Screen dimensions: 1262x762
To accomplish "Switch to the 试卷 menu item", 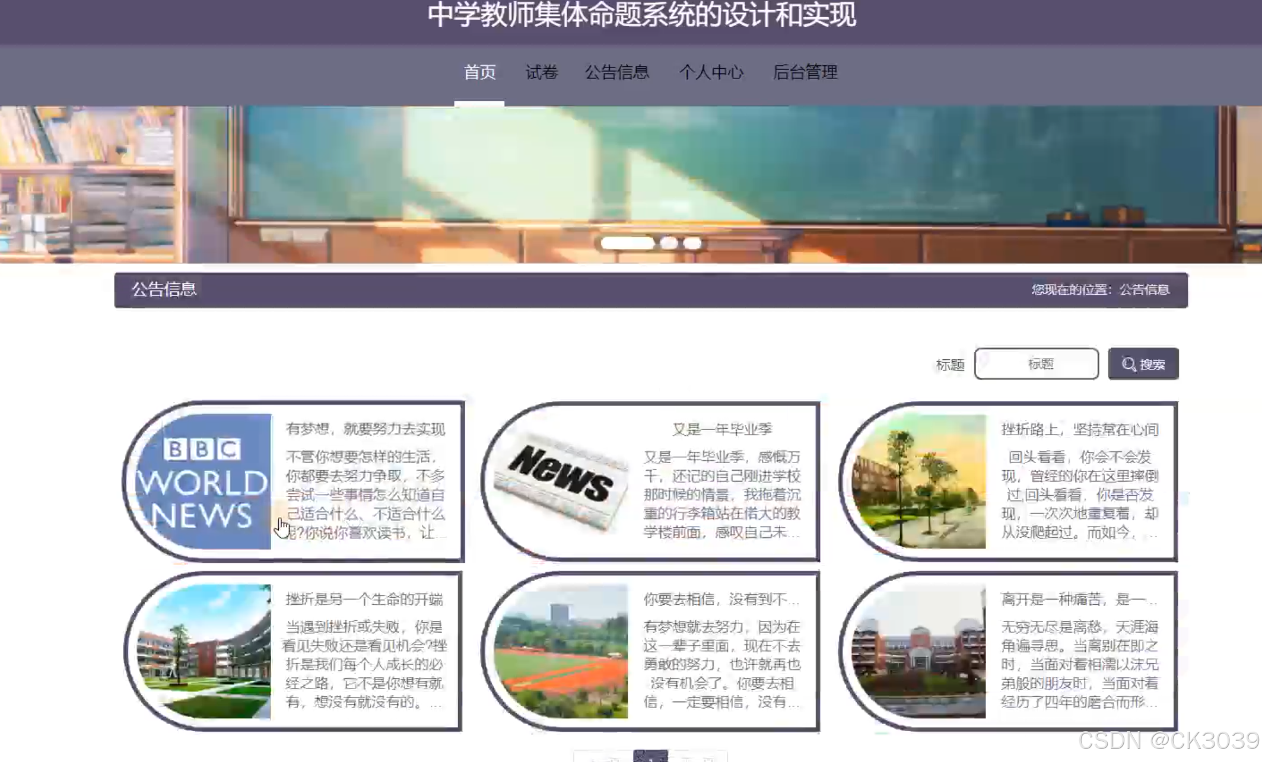I will point(541,72).
